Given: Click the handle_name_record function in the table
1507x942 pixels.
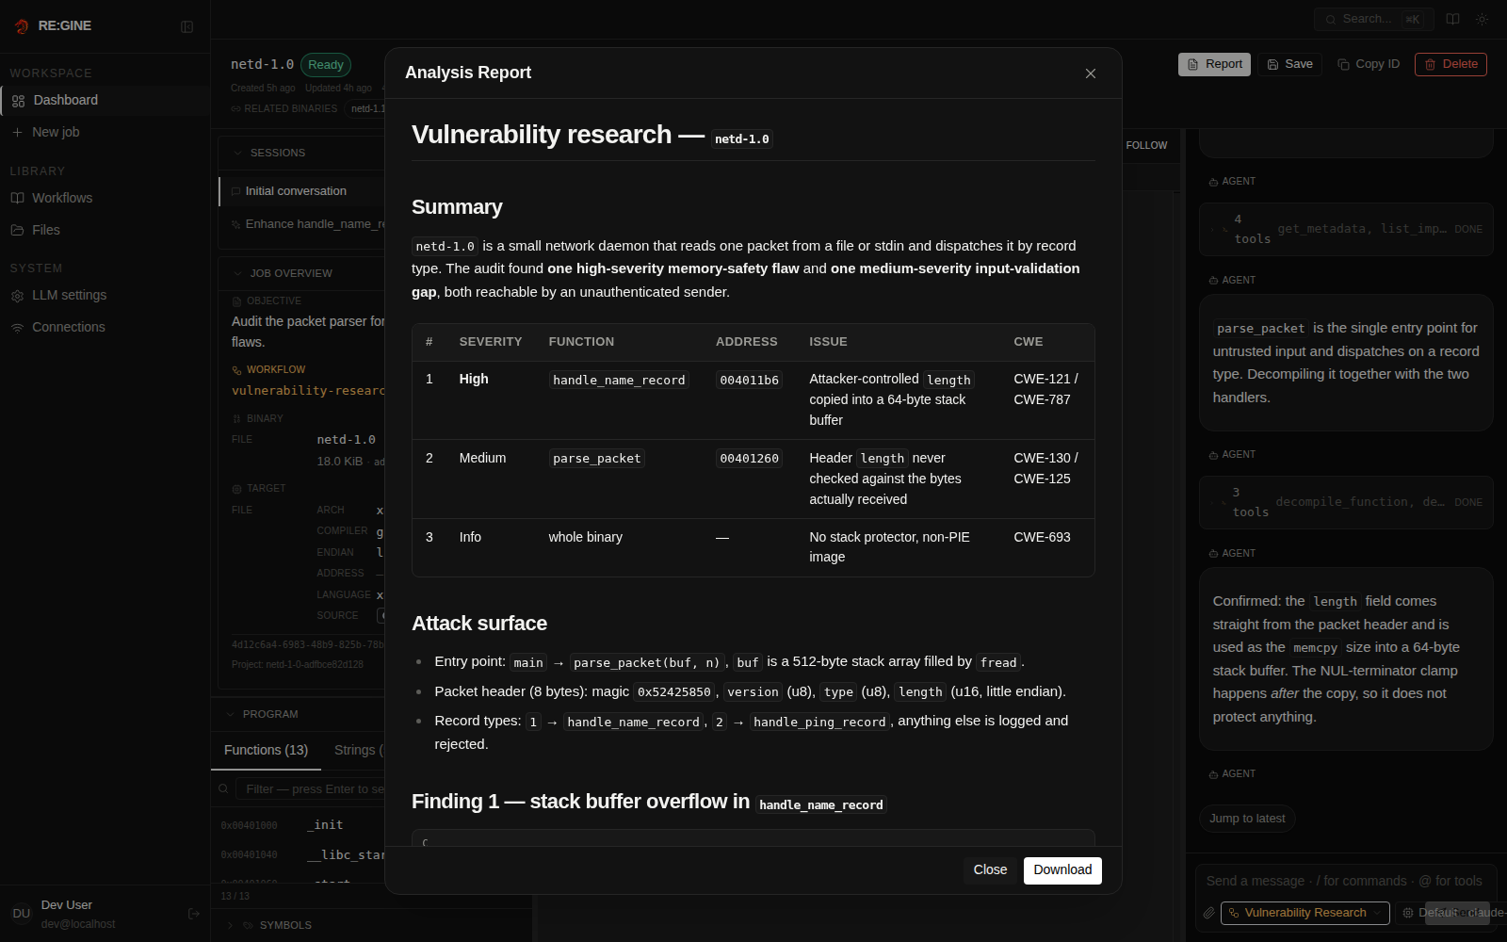Looking at the screenshot, I should [619, 380].
